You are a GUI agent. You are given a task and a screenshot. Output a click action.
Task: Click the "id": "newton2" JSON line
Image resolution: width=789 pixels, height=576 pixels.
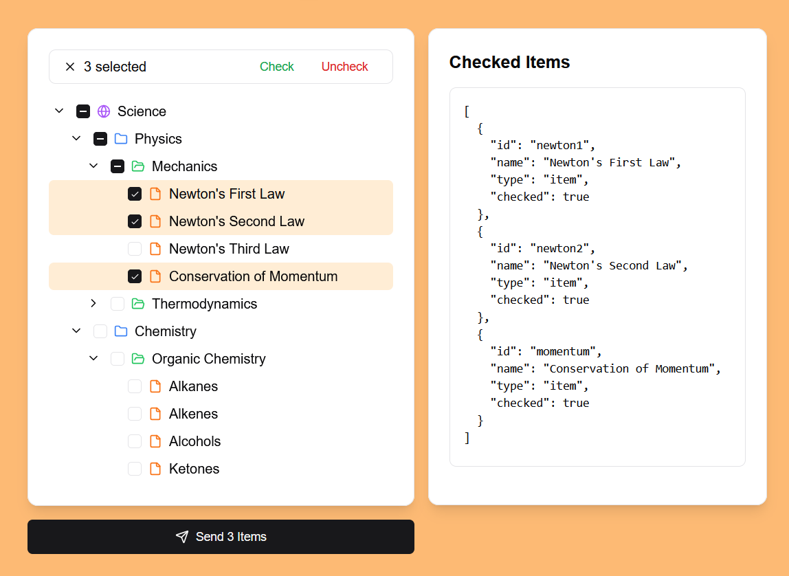point(542,248)
